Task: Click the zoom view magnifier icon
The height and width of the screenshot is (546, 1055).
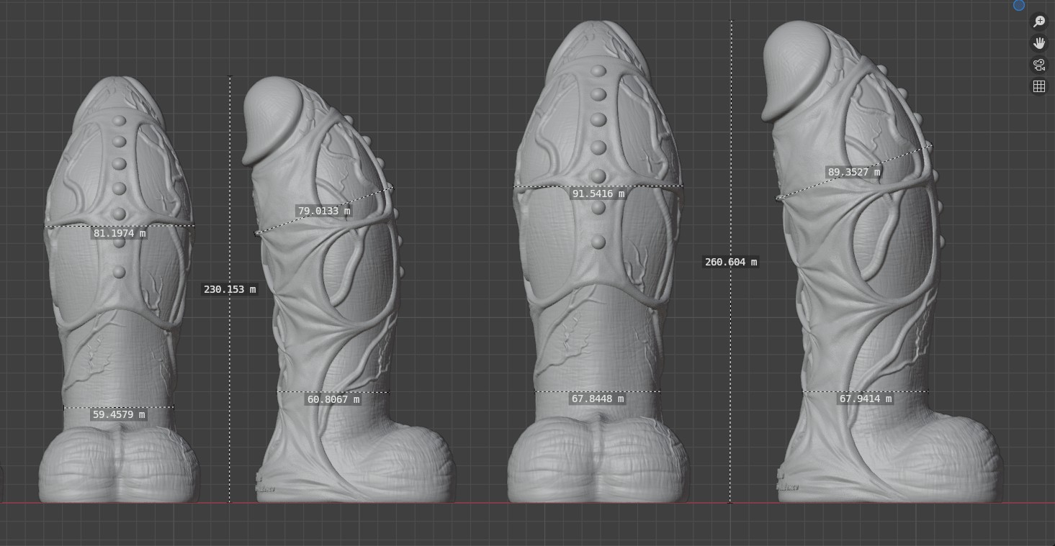Action: (1038, 22)
